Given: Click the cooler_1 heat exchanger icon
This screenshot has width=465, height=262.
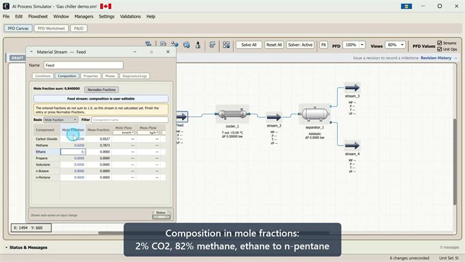Looking at the screenshot, I should (x=232, y=114).
